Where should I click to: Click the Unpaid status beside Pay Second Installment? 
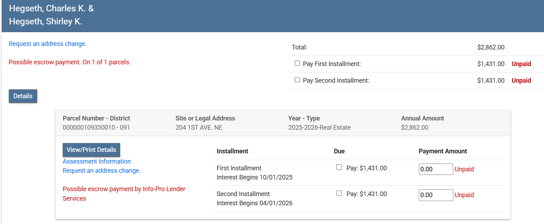(x=521, y=81)
